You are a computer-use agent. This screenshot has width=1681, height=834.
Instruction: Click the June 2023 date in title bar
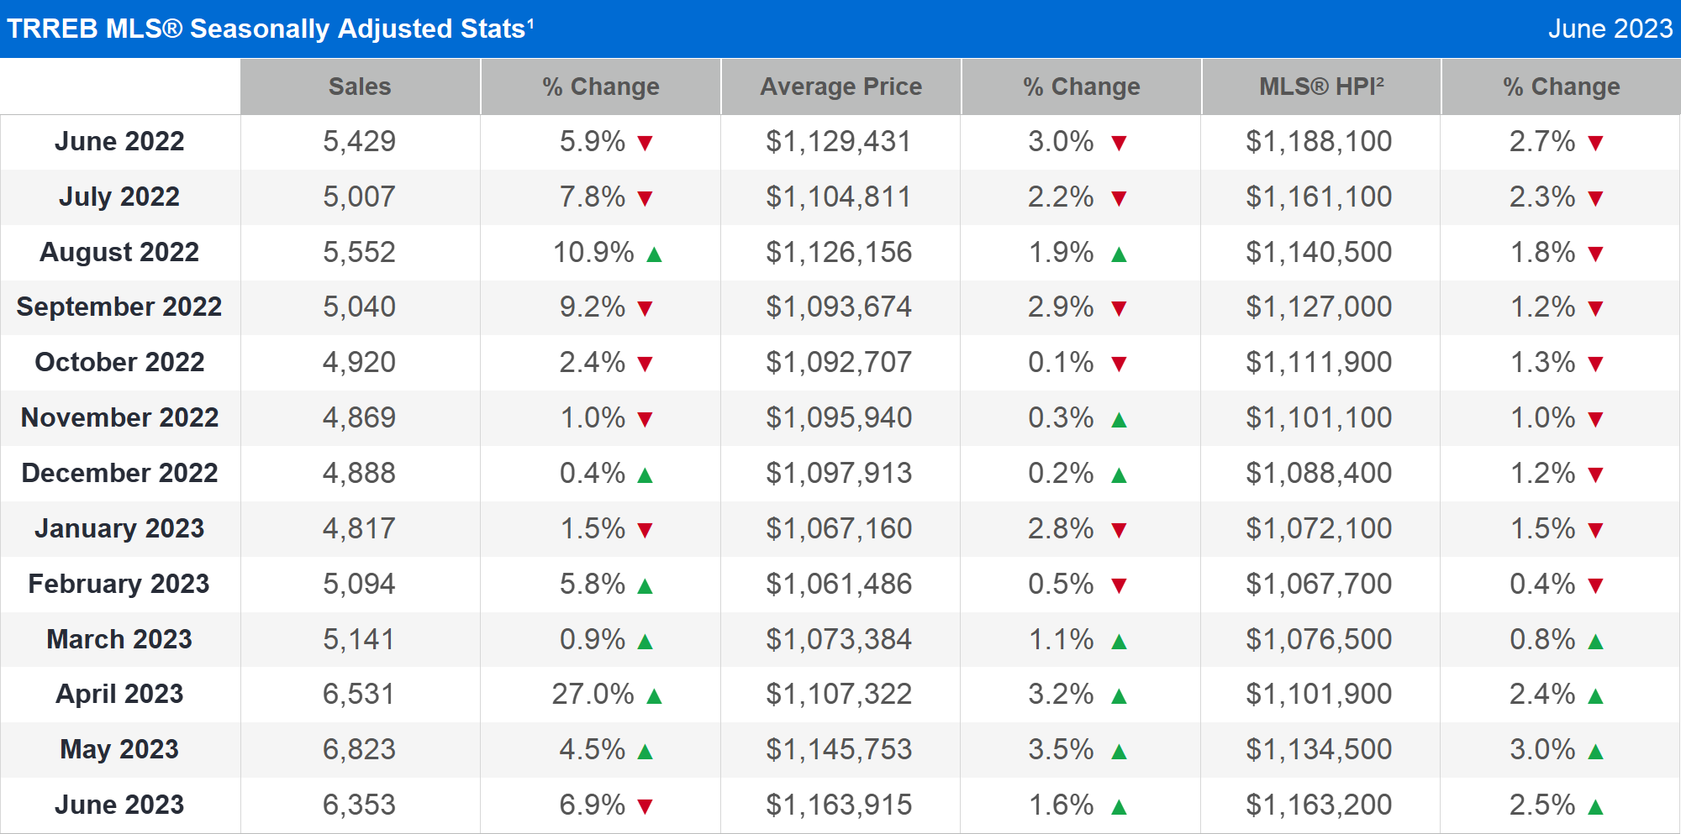click(x=1610, y=29)
